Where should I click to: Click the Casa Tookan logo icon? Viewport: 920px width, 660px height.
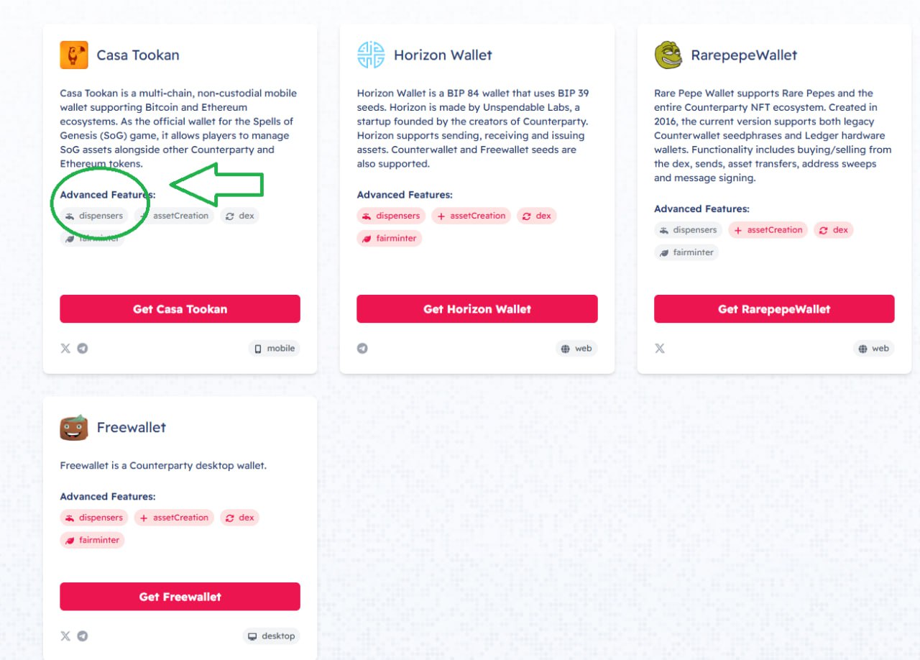click(74, 55)
